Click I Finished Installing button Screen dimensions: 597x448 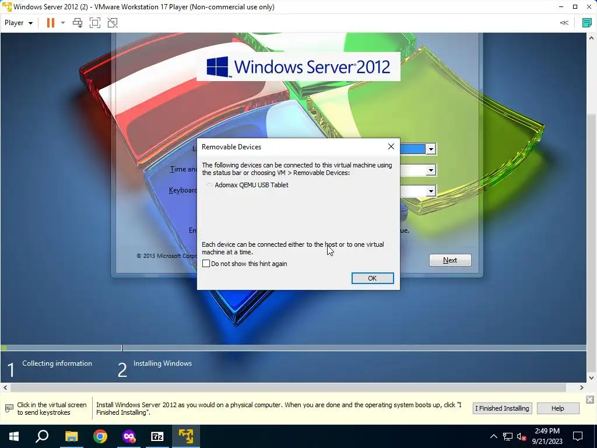pyautogui.click(x=502, y=408)
